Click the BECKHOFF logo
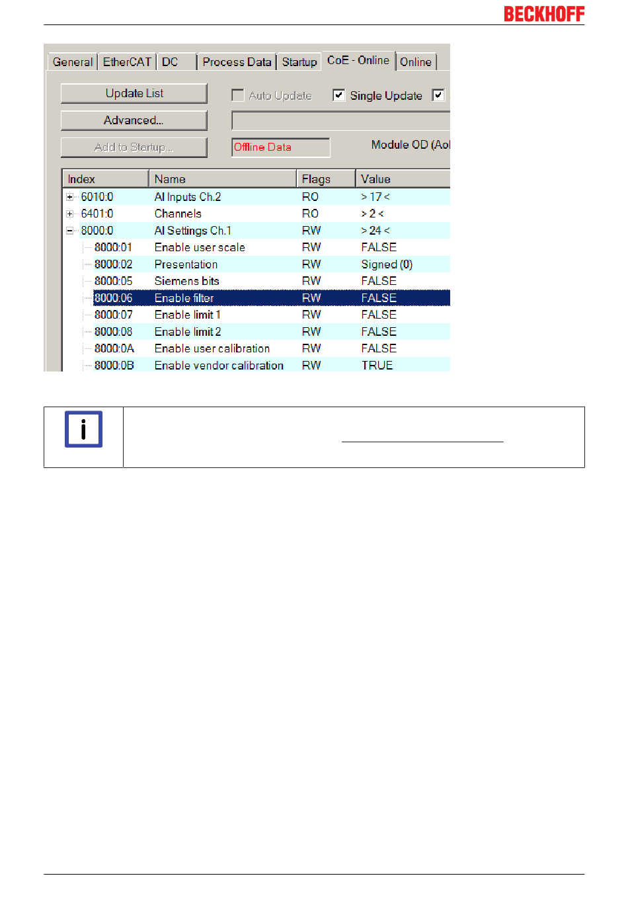The width and height of the screenshot is (628, 905). [x=544, y=14]
